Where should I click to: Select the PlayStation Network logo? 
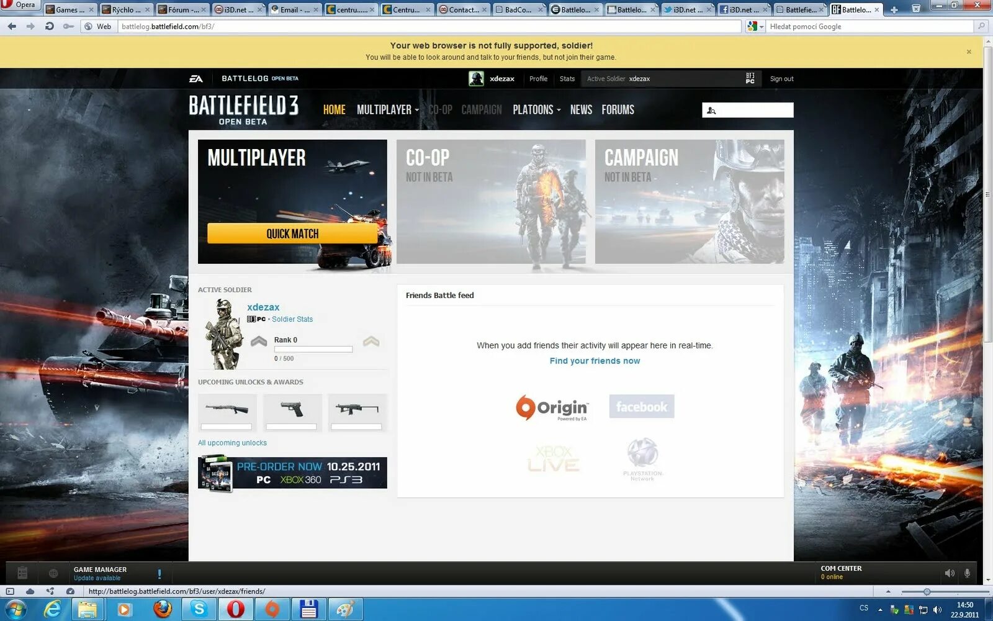(x=642, y=460)
